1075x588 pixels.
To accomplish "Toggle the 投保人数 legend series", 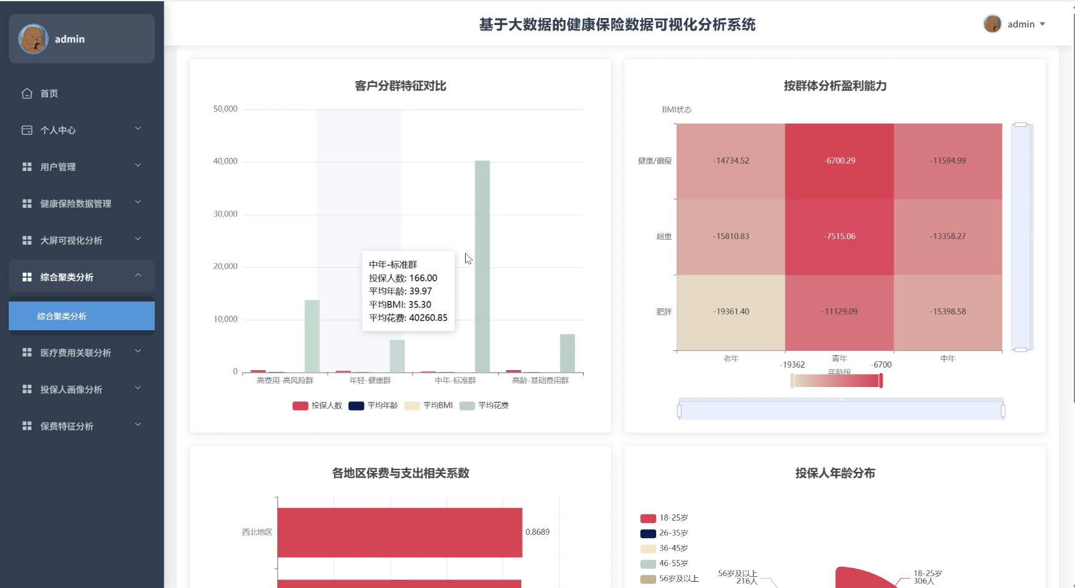I will [317, 406].
